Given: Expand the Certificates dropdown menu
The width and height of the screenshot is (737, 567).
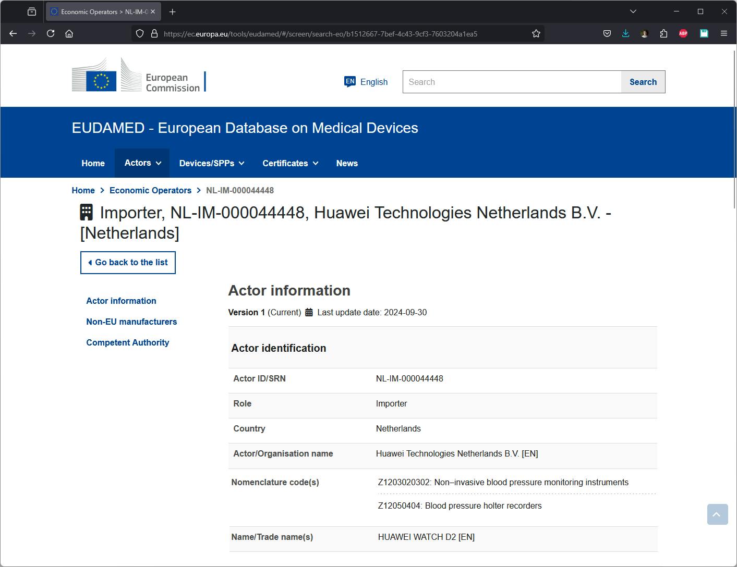Looking at the screenshot, I should coord(290,163).
